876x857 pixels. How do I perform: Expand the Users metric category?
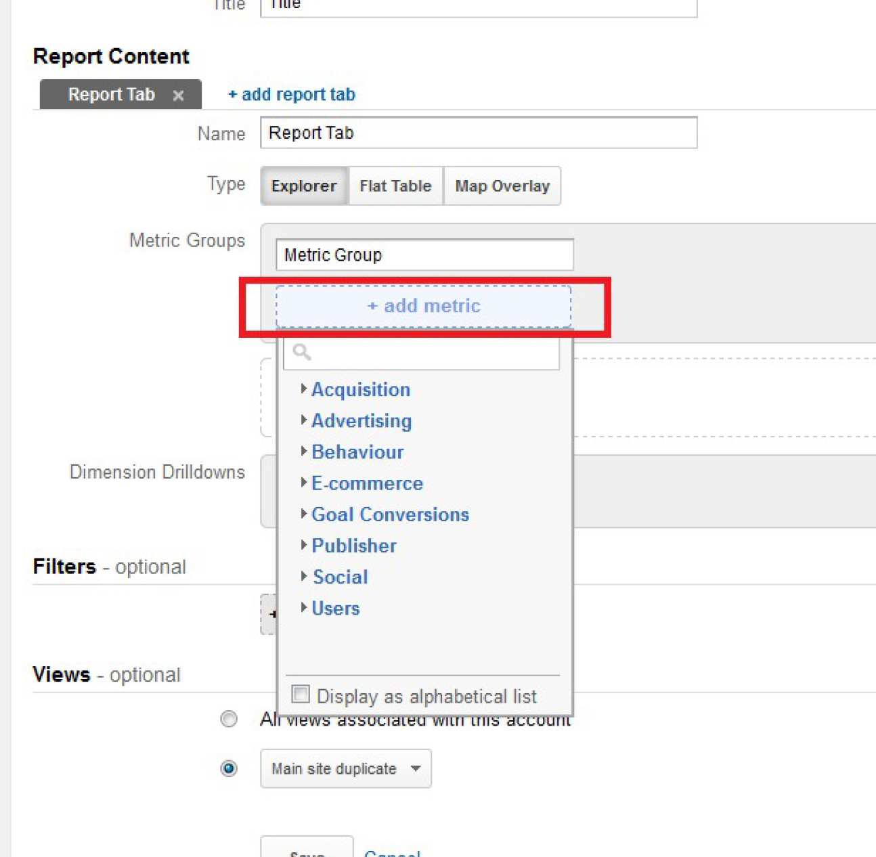pos(335,609)
